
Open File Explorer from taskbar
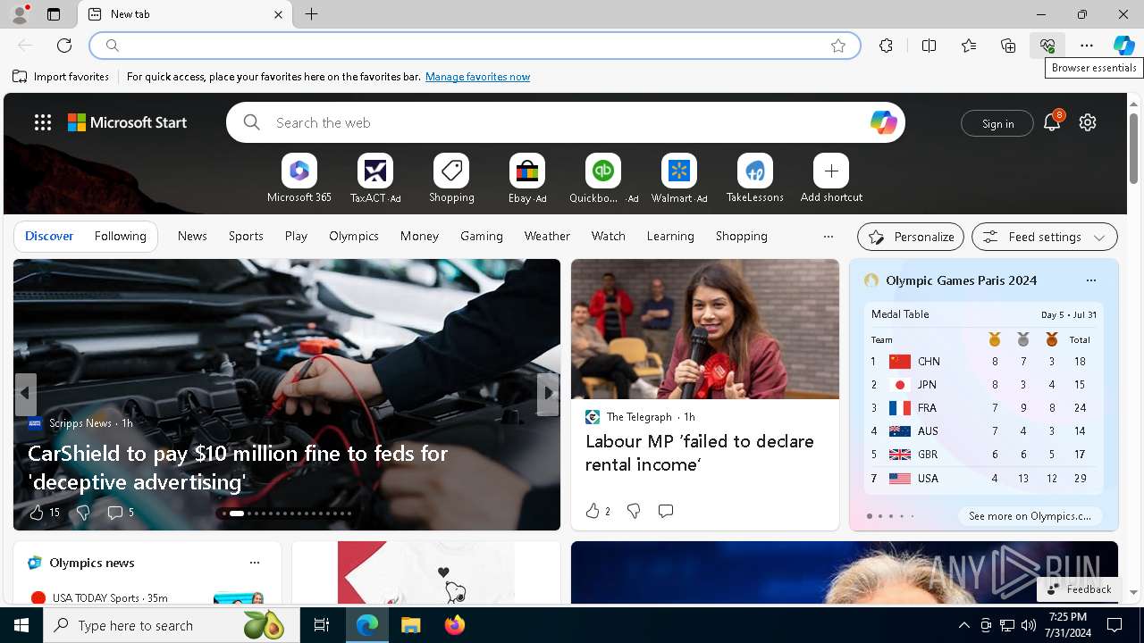[410, 625]
